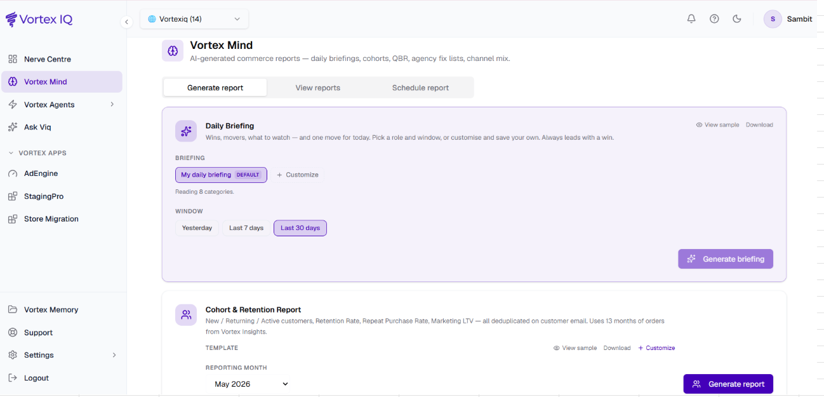Open AdEngine gauge icon in sidebar
This screenshot has width=824, height=397.
pos(13,173)
